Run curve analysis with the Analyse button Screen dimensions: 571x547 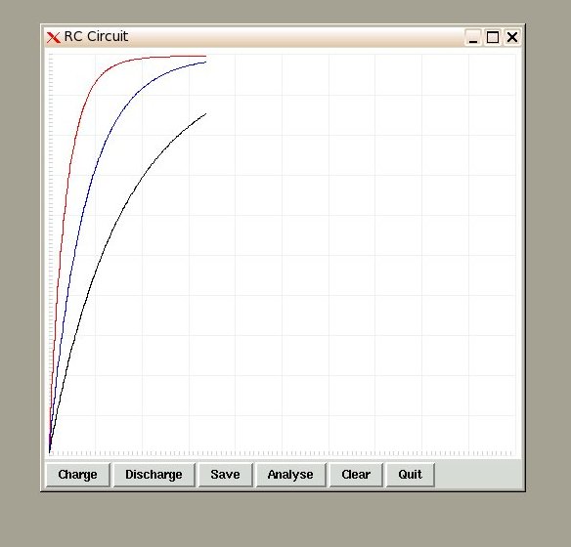(290, 475)
